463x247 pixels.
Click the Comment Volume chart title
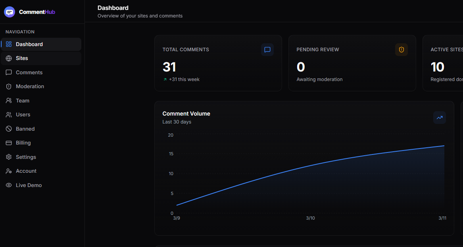(x=186, y=114)
